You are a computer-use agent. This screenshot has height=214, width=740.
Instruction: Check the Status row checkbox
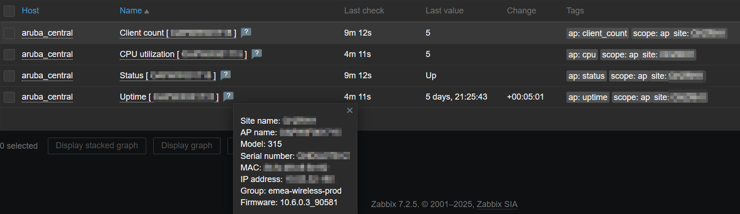click(9, 76)
